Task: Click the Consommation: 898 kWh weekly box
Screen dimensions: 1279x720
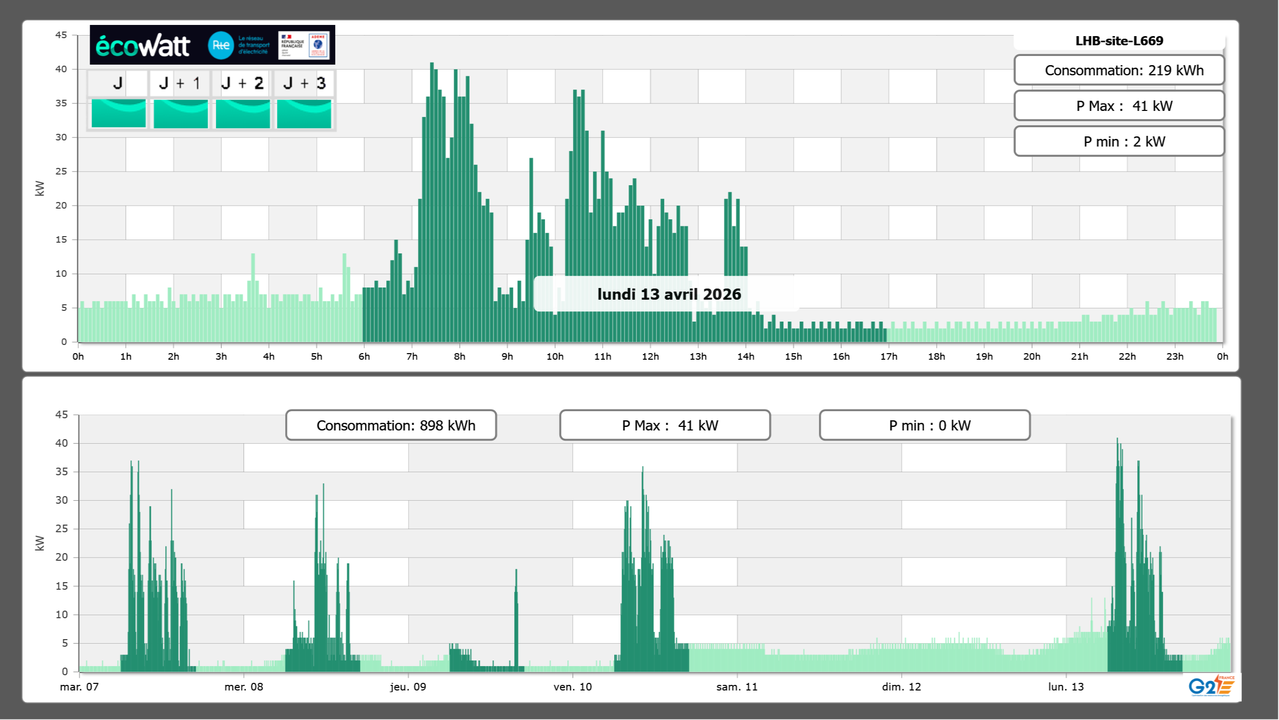Action: tap(391, 425)
